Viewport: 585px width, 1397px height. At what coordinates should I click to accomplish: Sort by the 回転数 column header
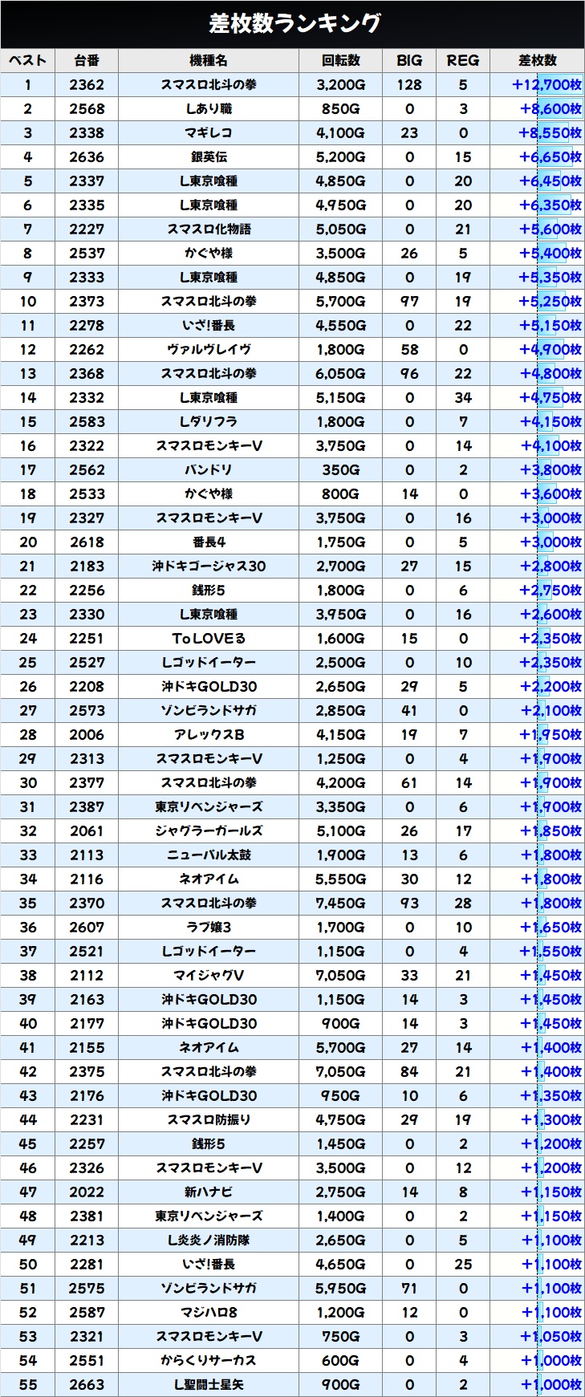click(x=340, y=60)
